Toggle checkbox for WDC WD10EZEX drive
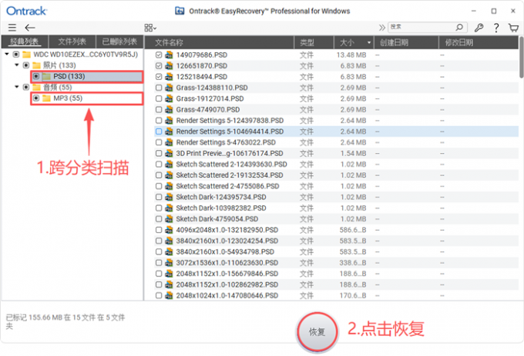Screen dimensions: 524x356 15,55
